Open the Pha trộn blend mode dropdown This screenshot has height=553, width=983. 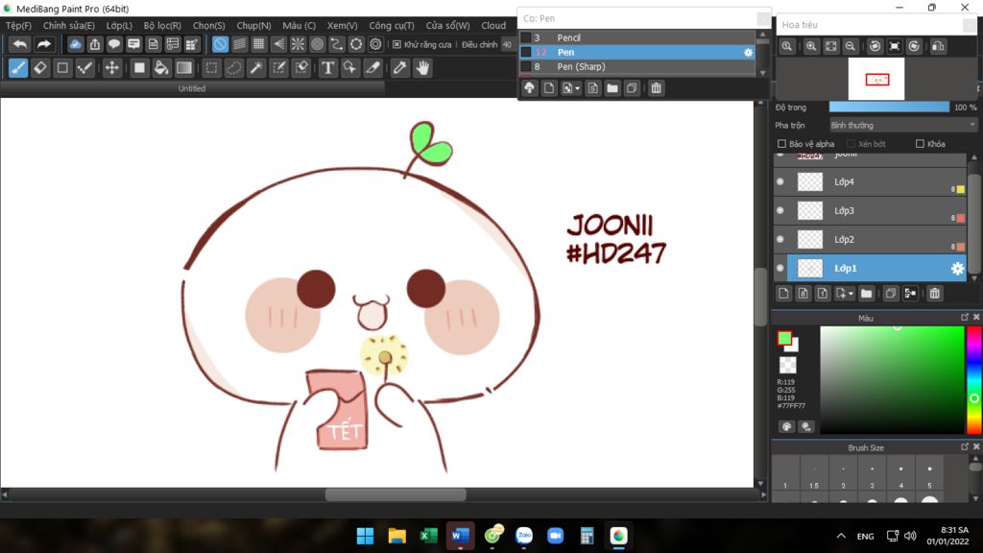tap(902, 126)
